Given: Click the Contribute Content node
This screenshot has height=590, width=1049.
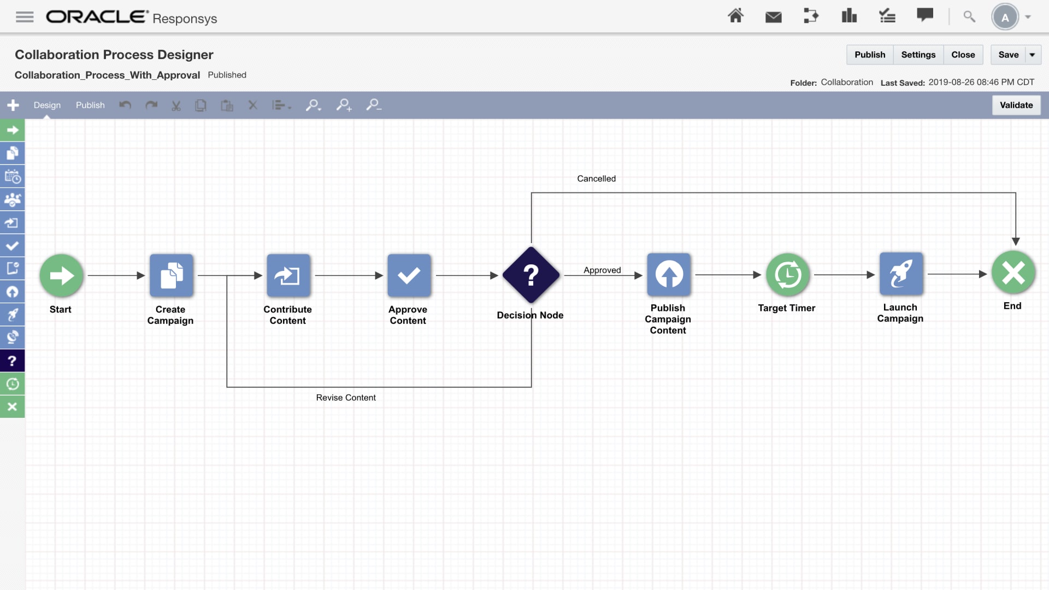Looking at the screenshot, I should point(287,274).
